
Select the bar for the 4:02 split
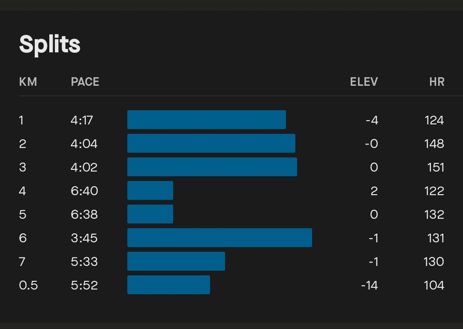click(x=212, y=167)
